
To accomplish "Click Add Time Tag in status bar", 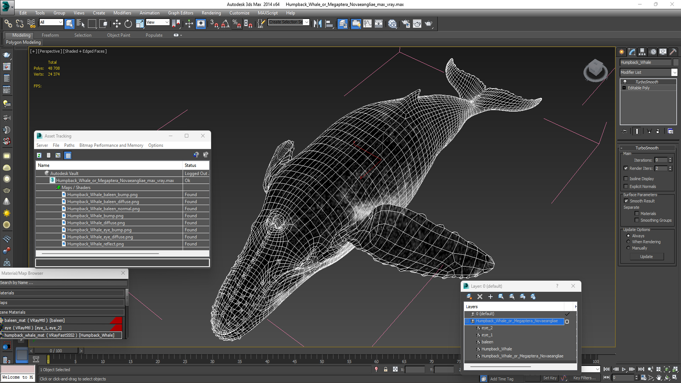I will 502,379.
